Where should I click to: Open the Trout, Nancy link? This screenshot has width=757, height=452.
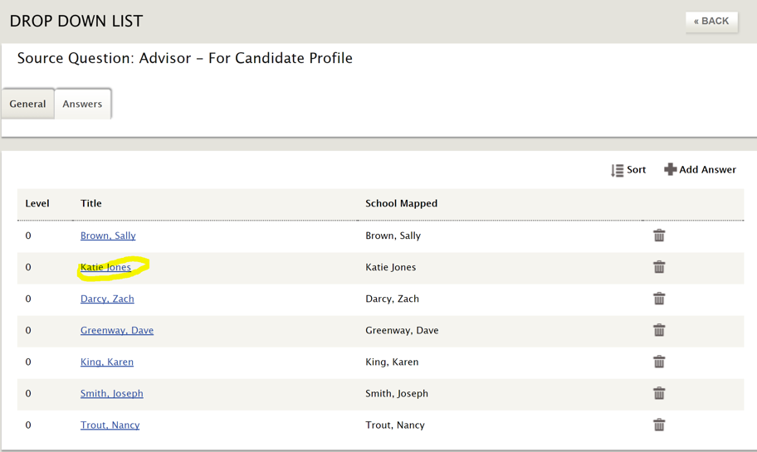click(x=110, y=425)
